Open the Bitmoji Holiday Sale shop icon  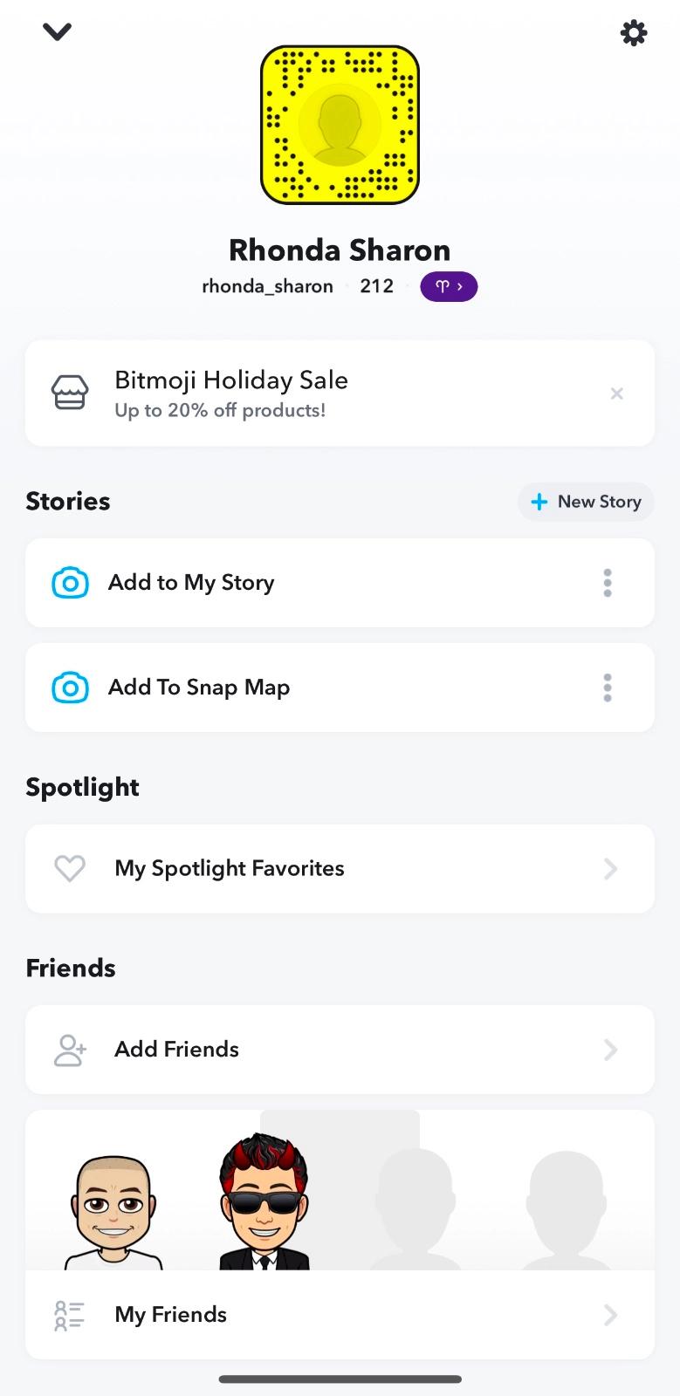[70, 393]
